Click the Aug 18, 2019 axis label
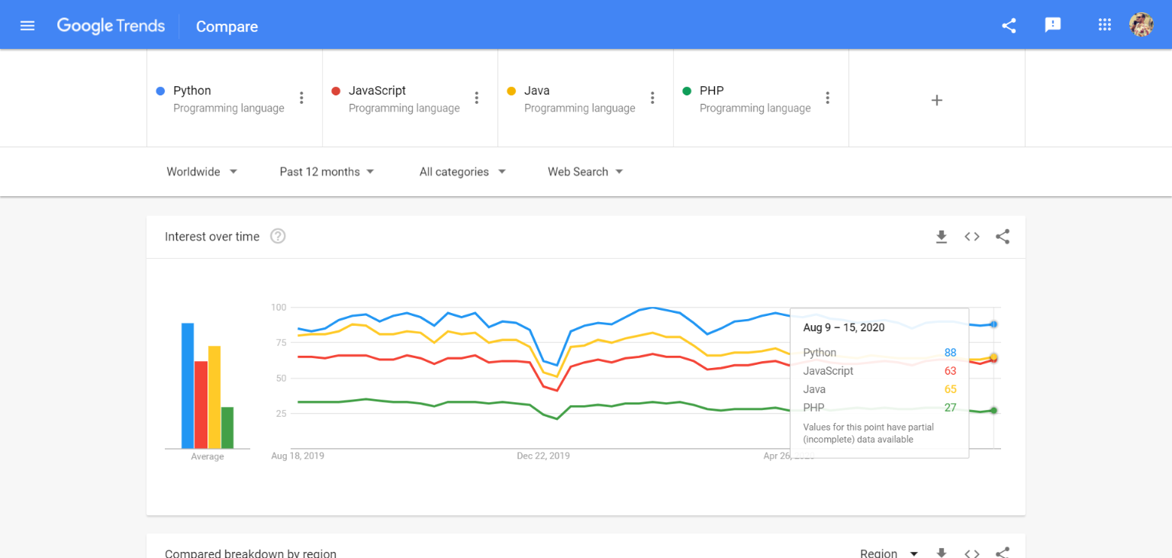The width and height of the screenshot is (1172, 558). (298, 456)
